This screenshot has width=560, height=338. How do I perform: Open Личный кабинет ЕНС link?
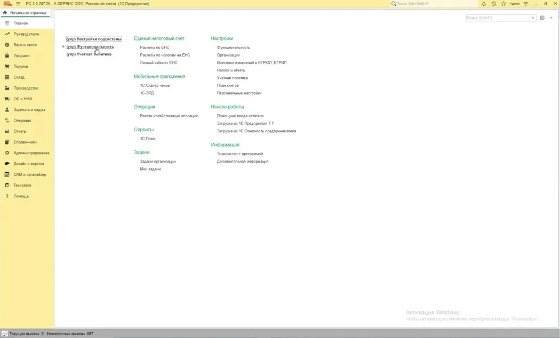pyautogui.click(x=158, y=62)
